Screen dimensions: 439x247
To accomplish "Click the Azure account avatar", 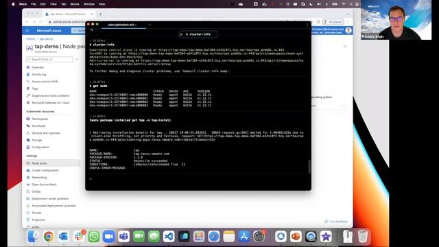I will 348,30.
